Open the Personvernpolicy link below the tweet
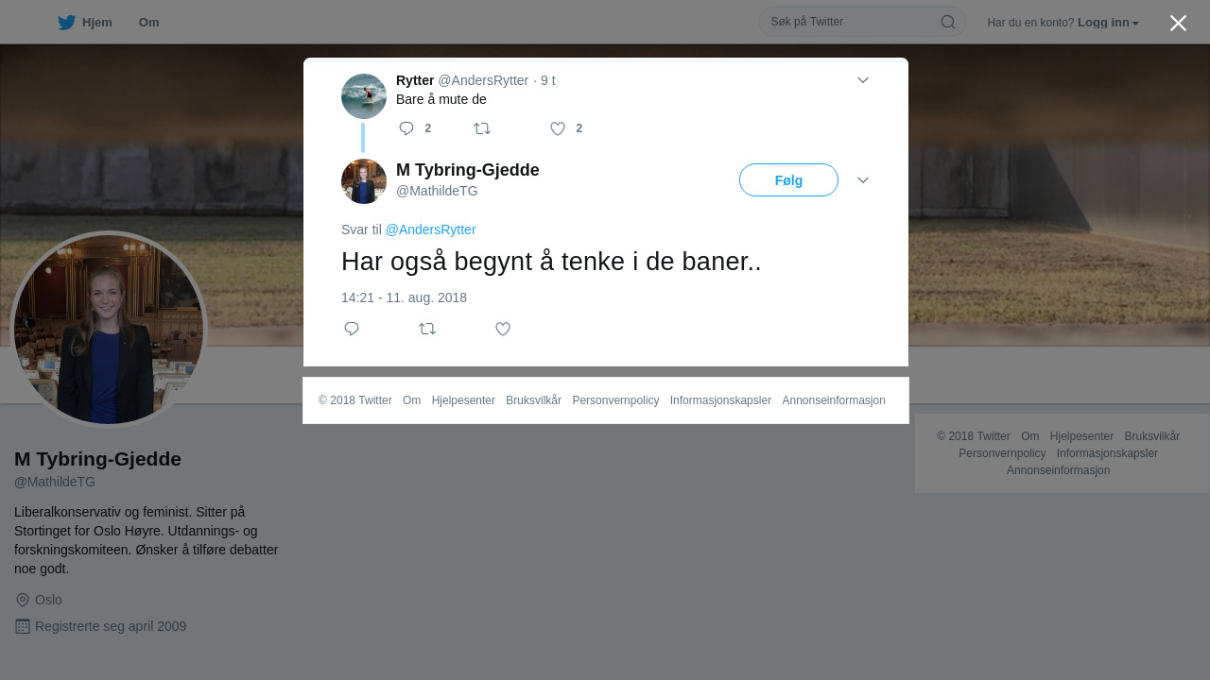Screen dimensions: 1210x680 point(615,400)
